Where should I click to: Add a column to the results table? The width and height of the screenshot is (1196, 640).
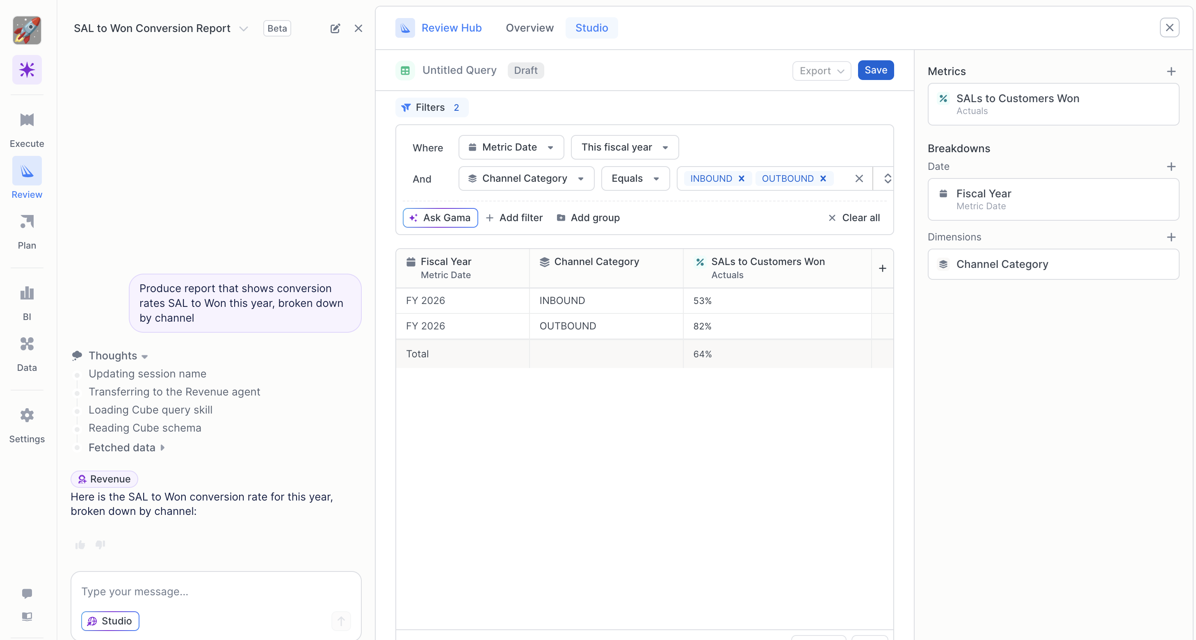pos(882,268)
